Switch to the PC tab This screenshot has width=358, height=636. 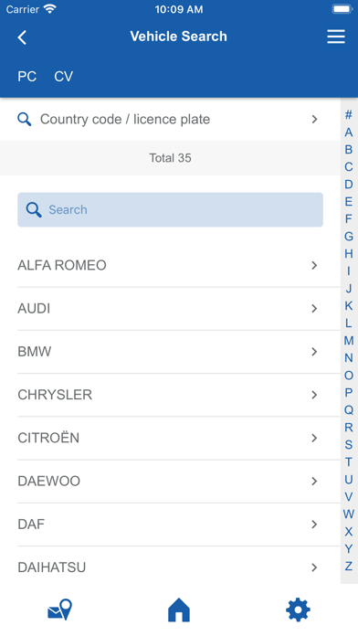coord(26,76)
